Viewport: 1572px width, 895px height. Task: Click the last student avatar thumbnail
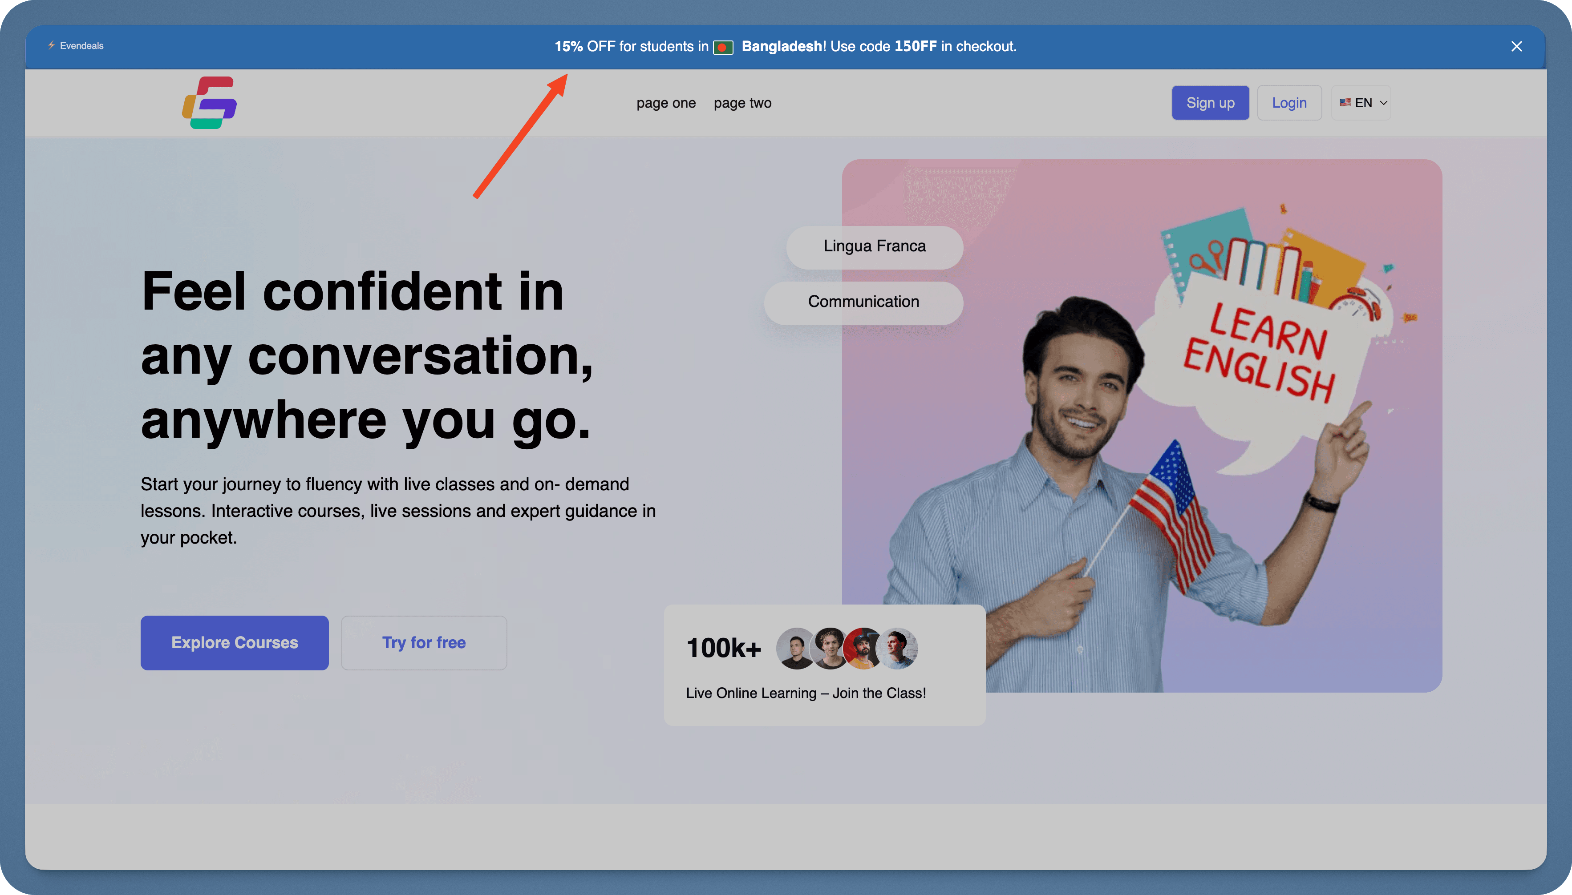click(898, 648)
